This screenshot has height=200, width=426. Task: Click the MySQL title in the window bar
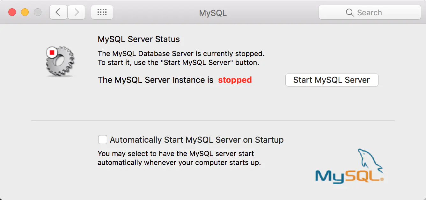(213, 13)
